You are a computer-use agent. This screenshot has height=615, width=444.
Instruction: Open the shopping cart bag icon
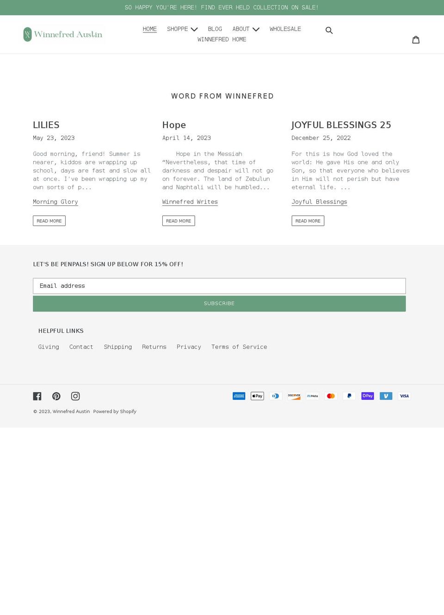(x=416, y=40)
